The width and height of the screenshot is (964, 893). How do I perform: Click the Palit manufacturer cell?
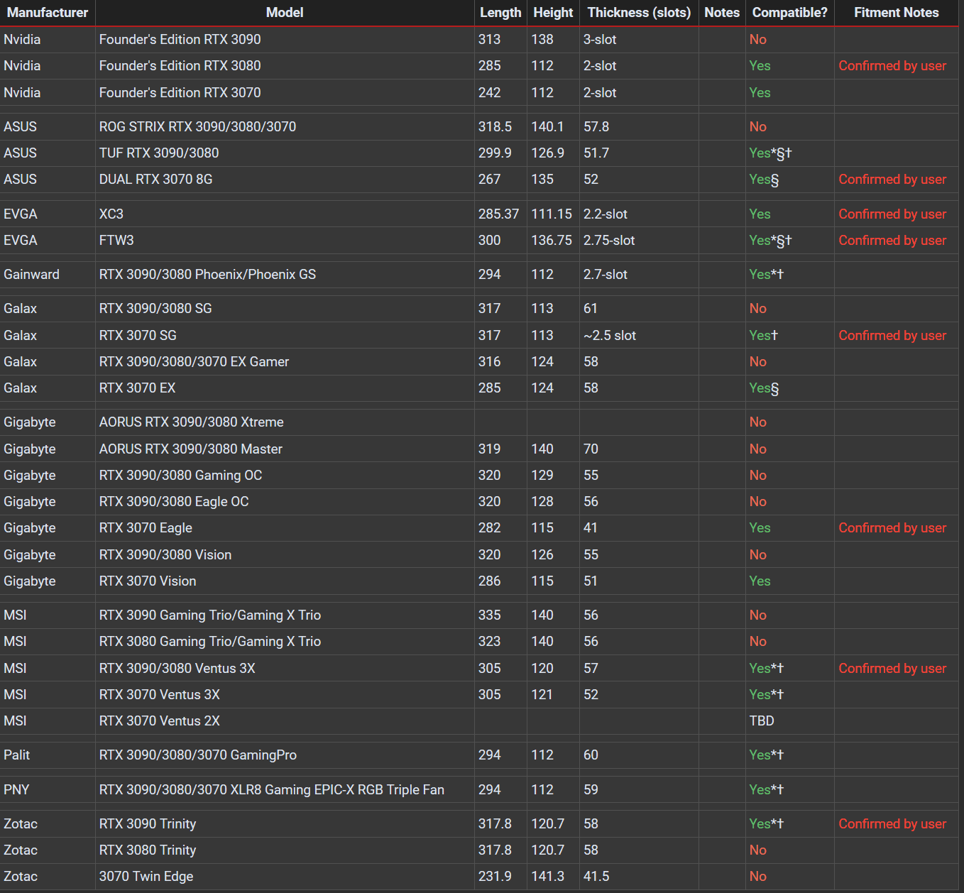(48, 755)
